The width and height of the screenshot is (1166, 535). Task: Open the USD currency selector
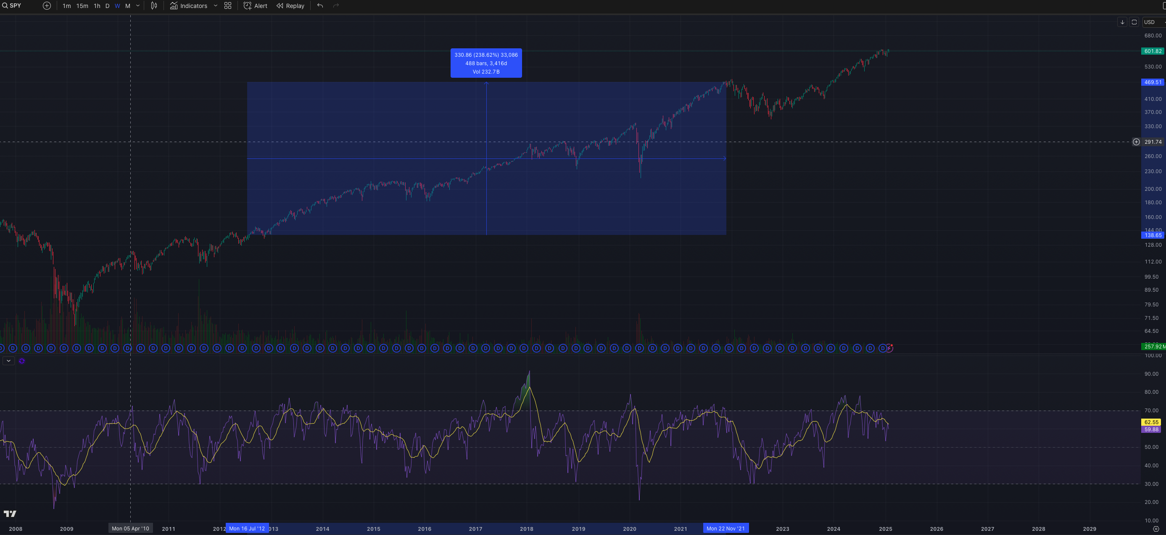pos(1150,22)
